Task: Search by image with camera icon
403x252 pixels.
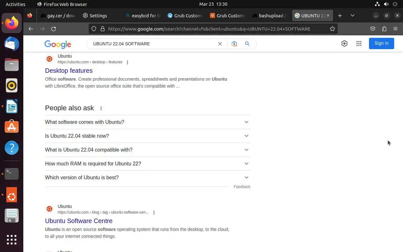Action: click(234, 44)
